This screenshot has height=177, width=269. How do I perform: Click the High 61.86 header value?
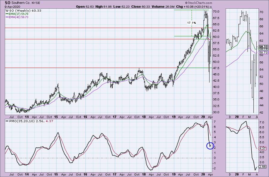[x=103, y=7]
